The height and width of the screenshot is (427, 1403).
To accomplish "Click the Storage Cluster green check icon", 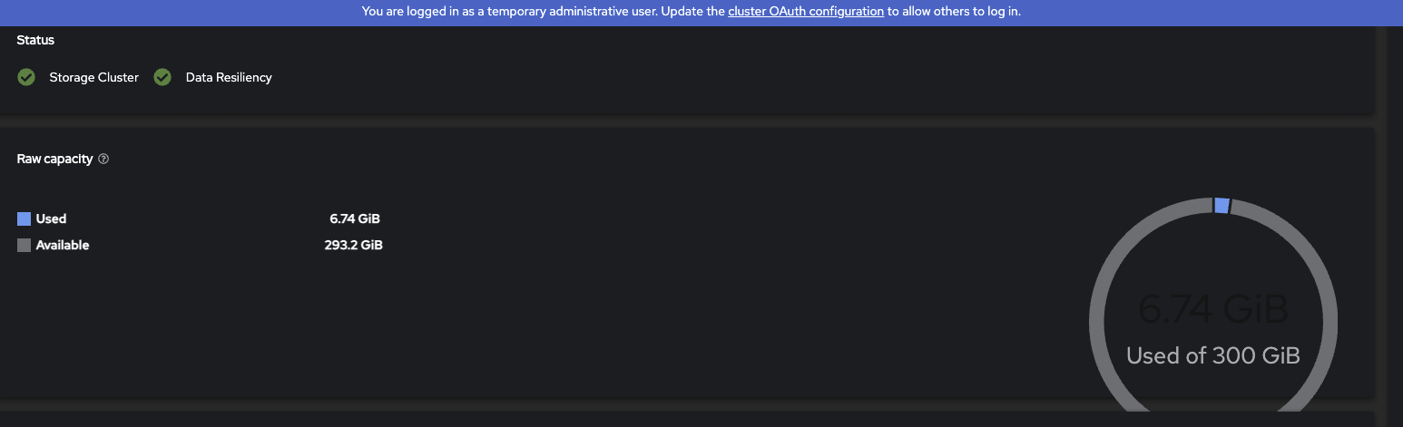I will (x=26, y=77).
